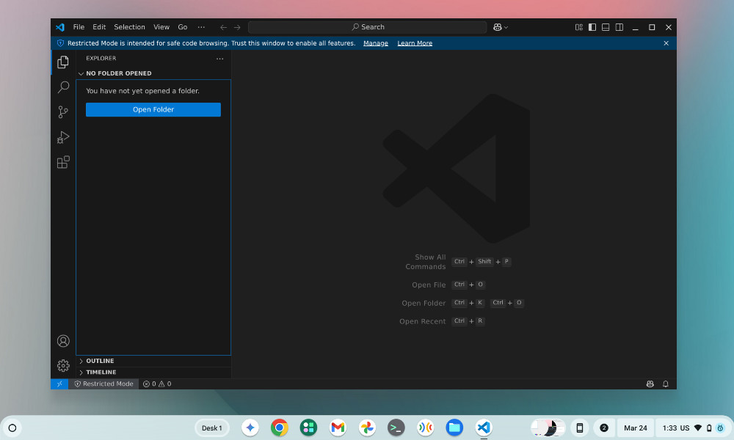Open the View menu
Viewport: 734px width, 440px height.
click(x=161, y=27)
